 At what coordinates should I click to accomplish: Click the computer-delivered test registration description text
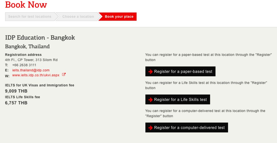click(x=205, y=113)
